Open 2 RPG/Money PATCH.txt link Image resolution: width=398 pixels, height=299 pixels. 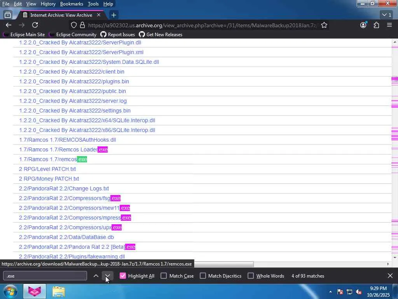pyautogui.click(x=49, y=179)
